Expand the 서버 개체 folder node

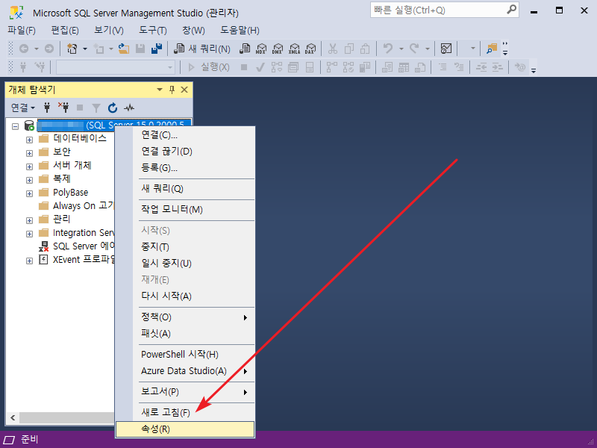pos(29,167)
